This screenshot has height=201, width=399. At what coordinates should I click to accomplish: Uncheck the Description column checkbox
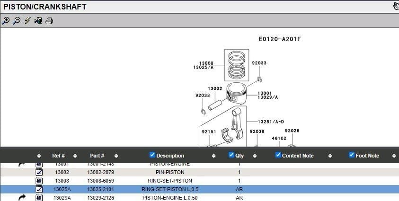coord(152,155)
